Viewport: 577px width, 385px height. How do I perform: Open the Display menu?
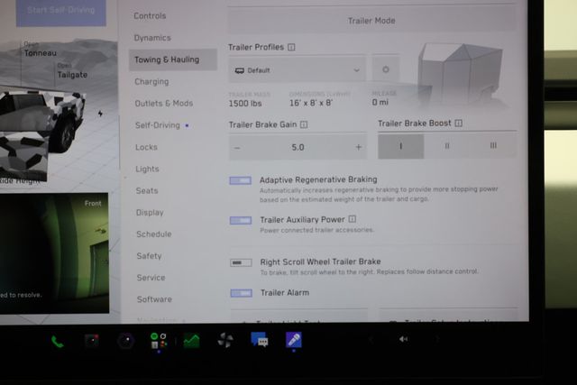click(150, 213)
